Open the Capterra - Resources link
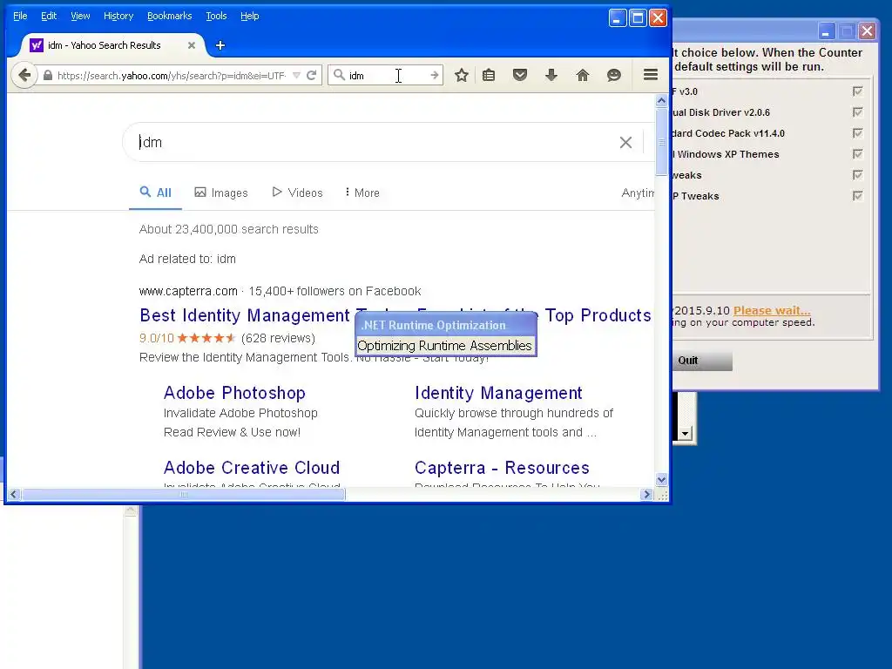Screen dimensions: 892x669 [x=502, y=468]
